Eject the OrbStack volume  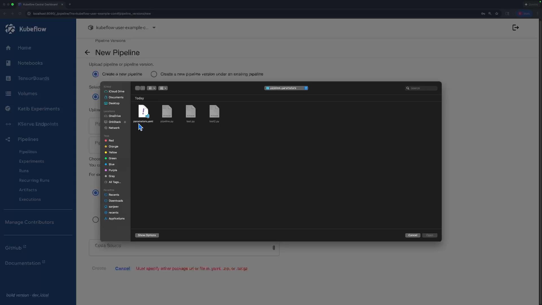[x=125, y=122]
